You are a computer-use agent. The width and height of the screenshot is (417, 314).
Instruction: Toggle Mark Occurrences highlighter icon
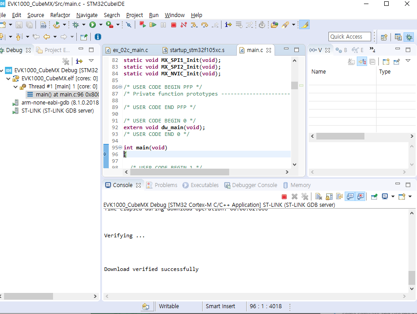pyautogui.click(x=305, y=25)
